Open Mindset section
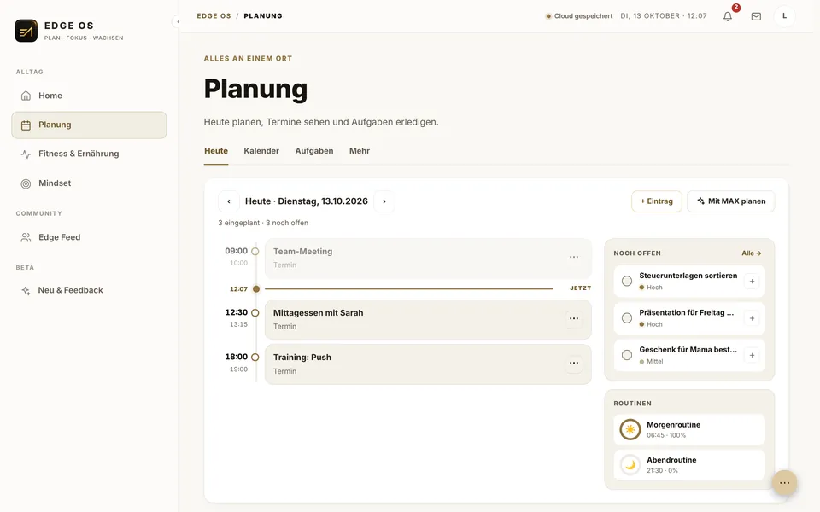The height and width of the screenshot is (512, 820). point(89,183)
